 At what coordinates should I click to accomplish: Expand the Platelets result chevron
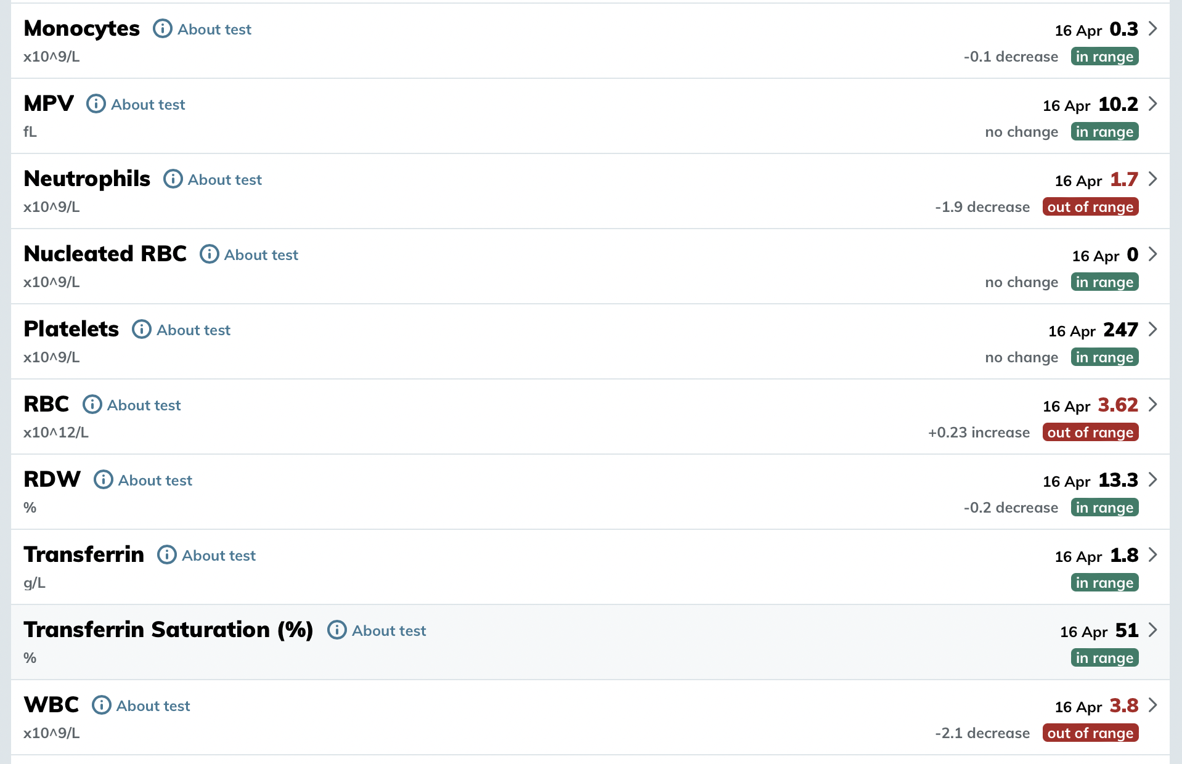1152,330
